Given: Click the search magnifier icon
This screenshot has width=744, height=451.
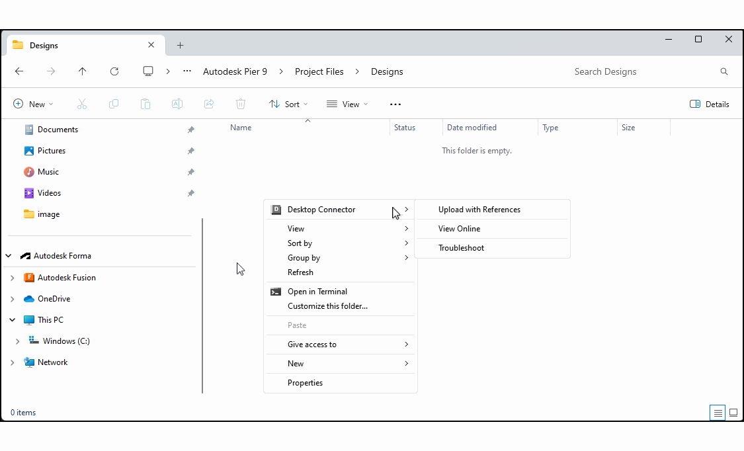Looking at the screenshot, I should (724, 71).
